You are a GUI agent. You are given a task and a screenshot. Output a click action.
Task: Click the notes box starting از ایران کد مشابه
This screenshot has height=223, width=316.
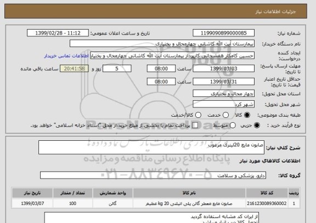[151, 218]
